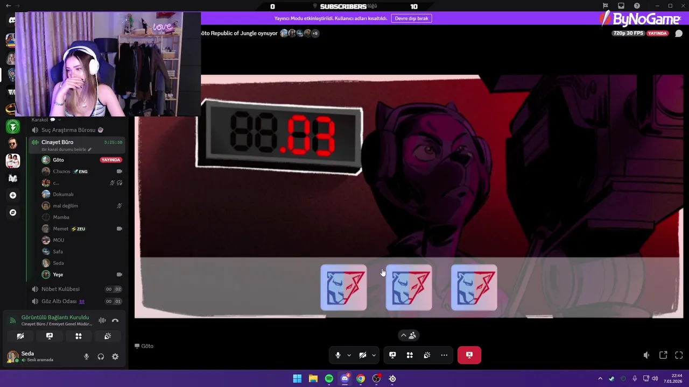Select user Mamba in voice list
The width and height of the screenshot is (689, 387).
[x=82, y=217]
